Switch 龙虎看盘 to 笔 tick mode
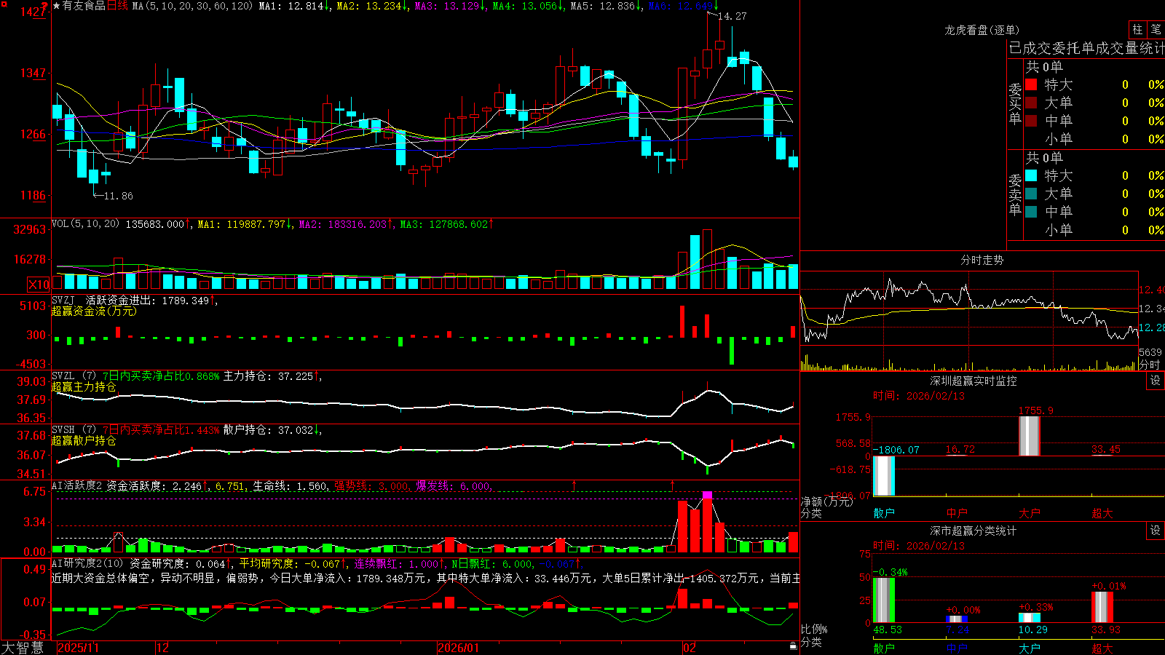This screenshot has width=1165, height=655. pos(1156,29)
